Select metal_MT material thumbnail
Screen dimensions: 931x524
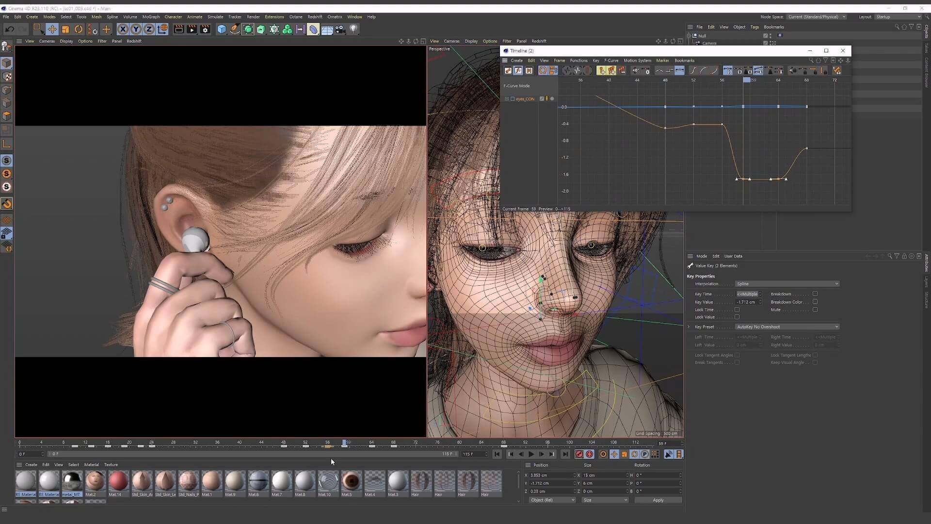tap(72, 481)
